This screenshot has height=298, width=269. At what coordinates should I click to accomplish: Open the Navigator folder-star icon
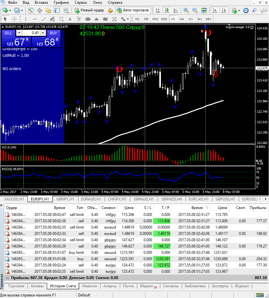click(48, 10)
